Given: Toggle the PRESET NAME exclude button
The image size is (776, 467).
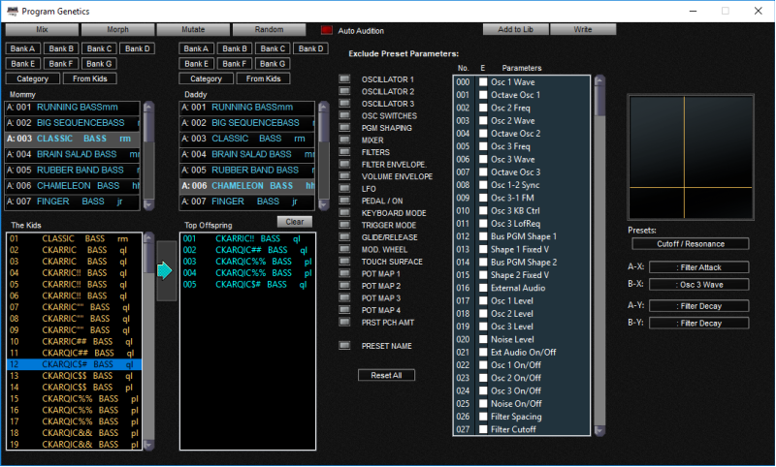Looking at the screenshot, I should tap(344, 345).
